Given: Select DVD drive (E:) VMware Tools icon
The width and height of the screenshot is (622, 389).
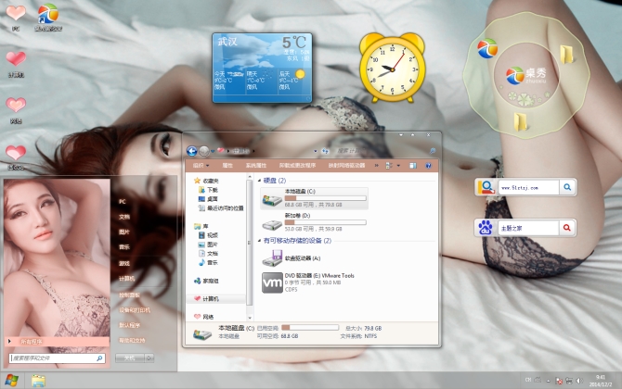Looking at the screenshot, I should (x=272, y=282).
